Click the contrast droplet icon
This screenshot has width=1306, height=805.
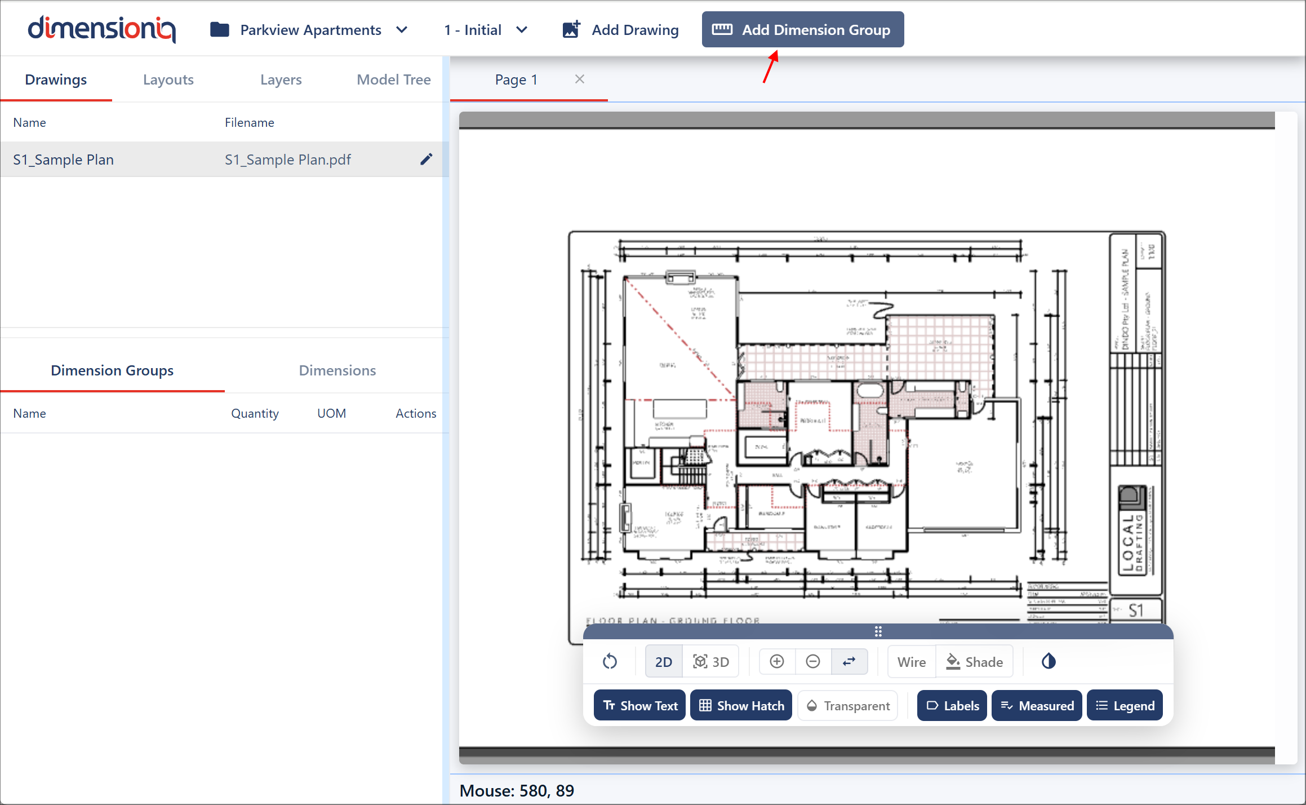1049,661
